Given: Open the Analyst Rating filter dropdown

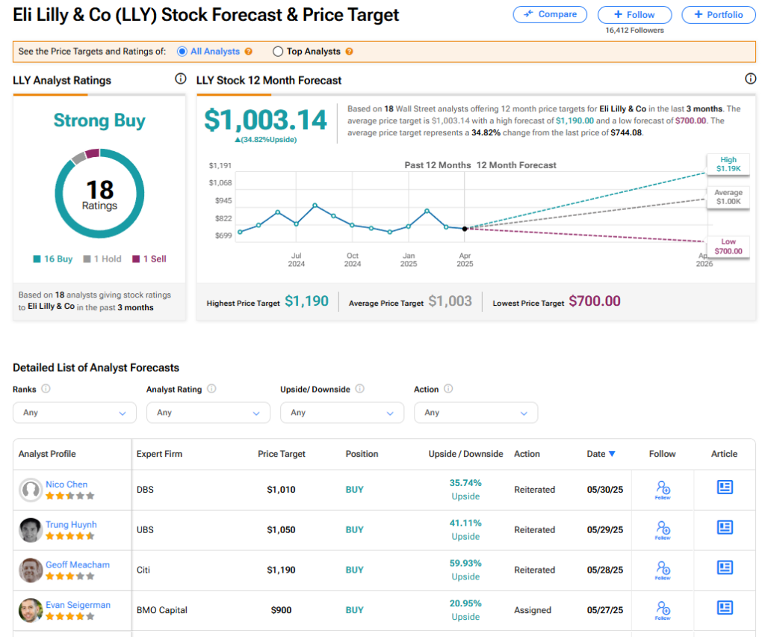Looking at the screenshot, I should coord(208,413).
